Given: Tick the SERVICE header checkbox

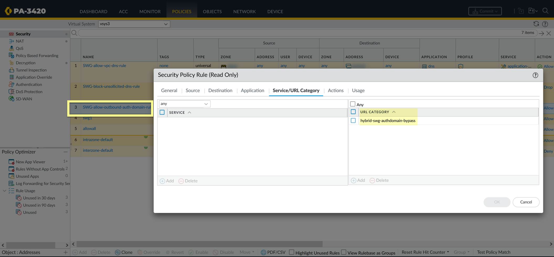Looking at the screenshot, I should 162,112.
